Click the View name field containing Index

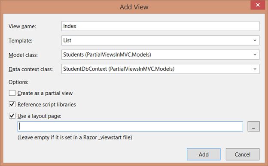pyautogui.click(x=160, y=26)
